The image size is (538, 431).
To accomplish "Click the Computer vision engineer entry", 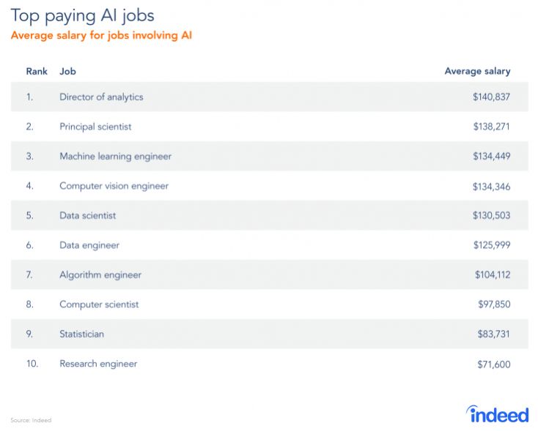I will (114, 186).
